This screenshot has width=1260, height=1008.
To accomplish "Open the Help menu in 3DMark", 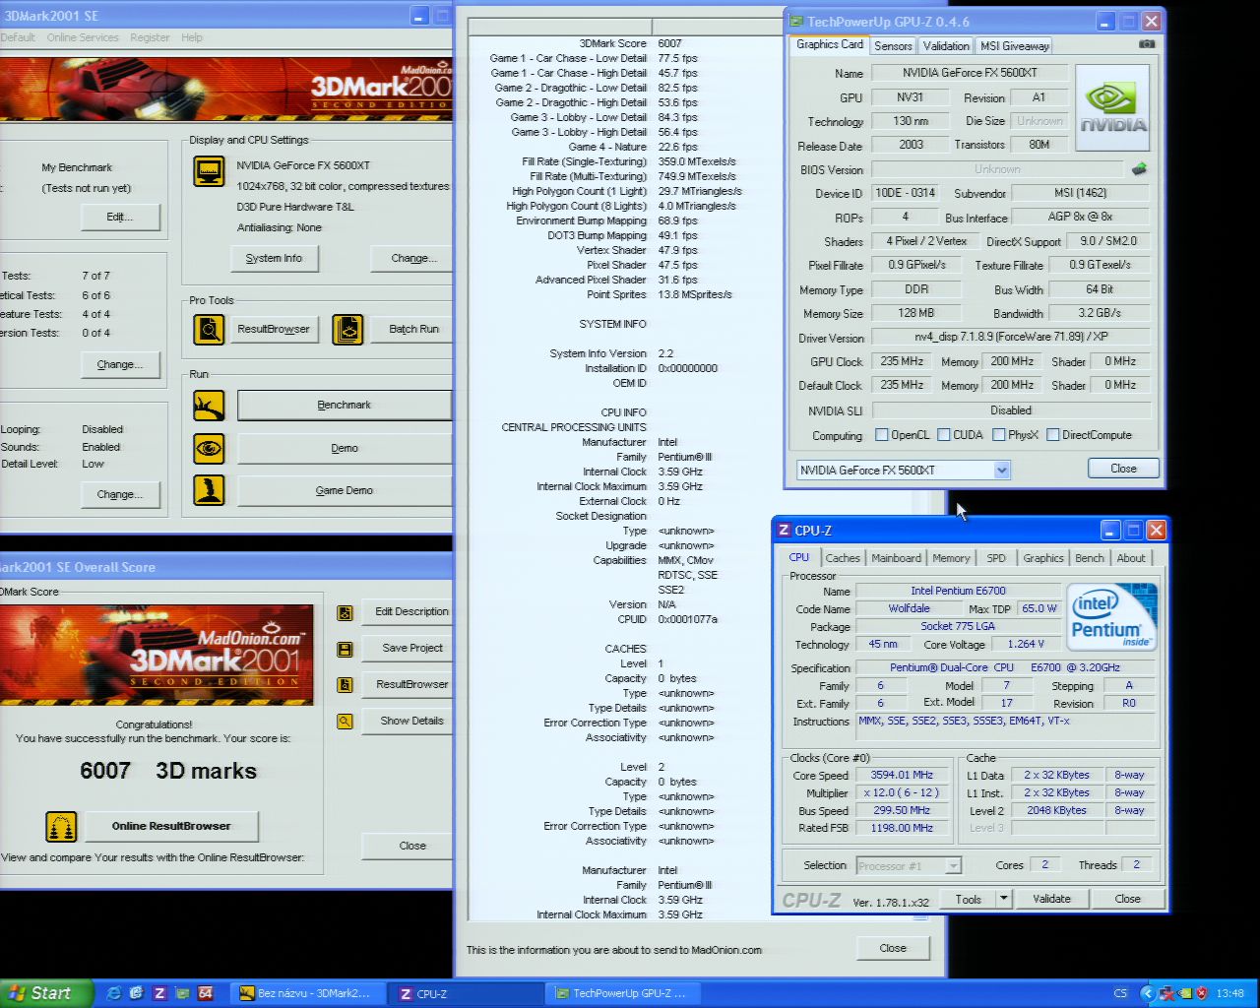I will pos(192,37).
